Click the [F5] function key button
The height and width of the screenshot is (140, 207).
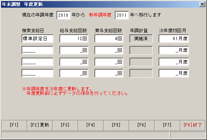[116, 125]
